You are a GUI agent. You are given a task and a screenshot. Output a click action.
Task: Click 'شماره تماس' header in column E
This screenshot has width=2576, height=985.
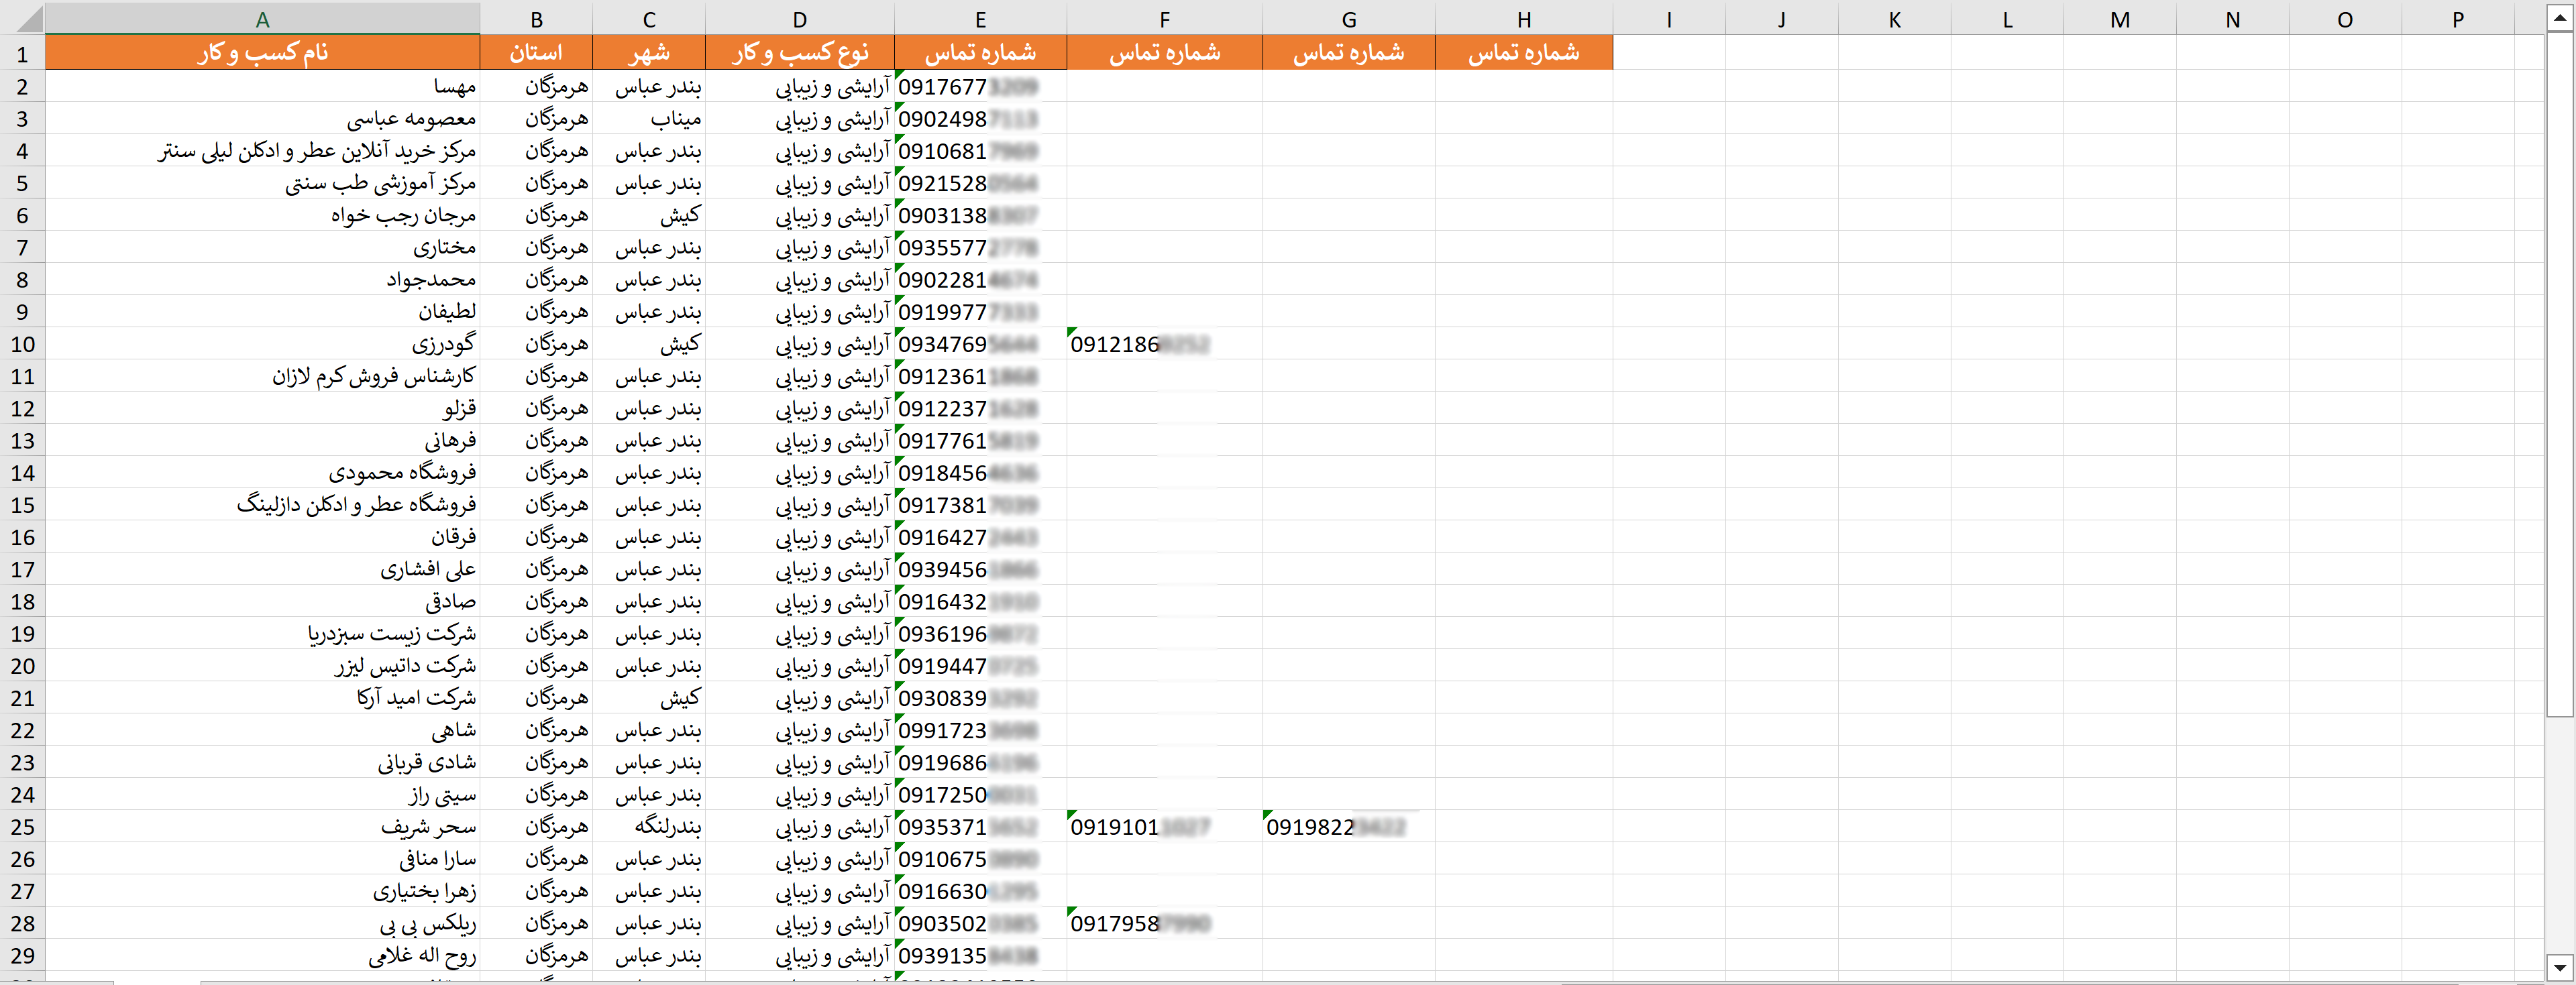980,53
